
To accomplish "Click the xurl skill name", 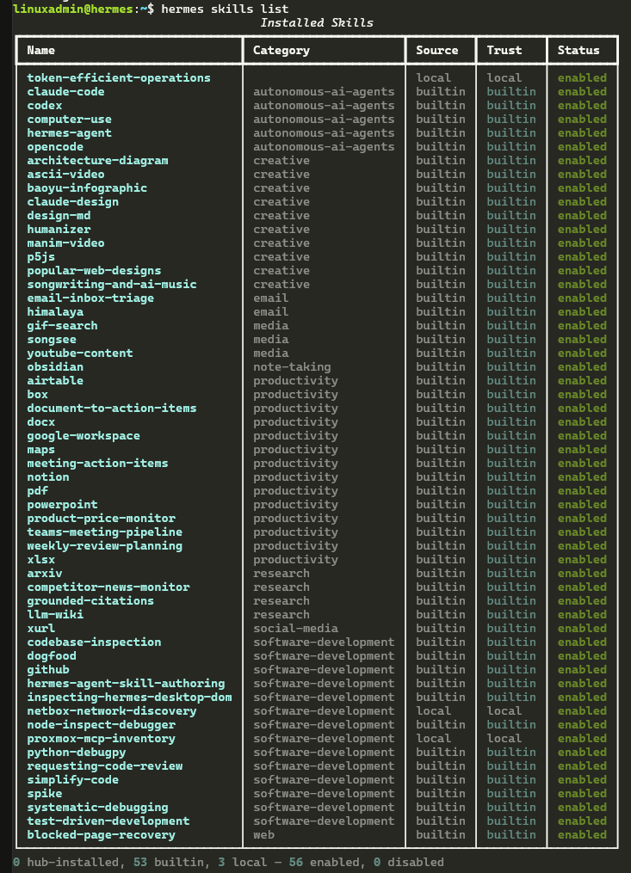I will click(x=41, y=629).
